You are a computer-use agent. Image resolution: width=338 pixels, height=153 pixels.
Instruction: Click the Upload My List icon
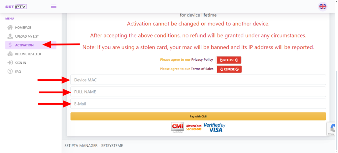click(x=10, y=36)
